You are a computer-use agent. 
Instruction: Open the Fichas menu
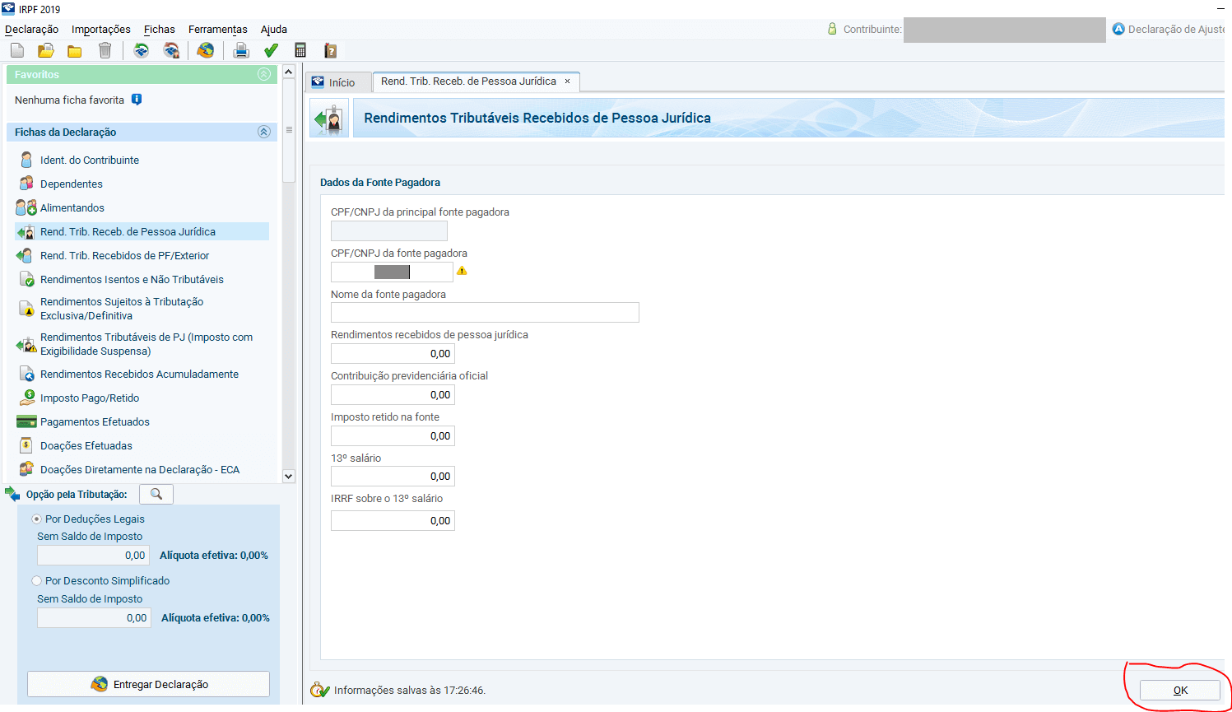pos(160,29)
